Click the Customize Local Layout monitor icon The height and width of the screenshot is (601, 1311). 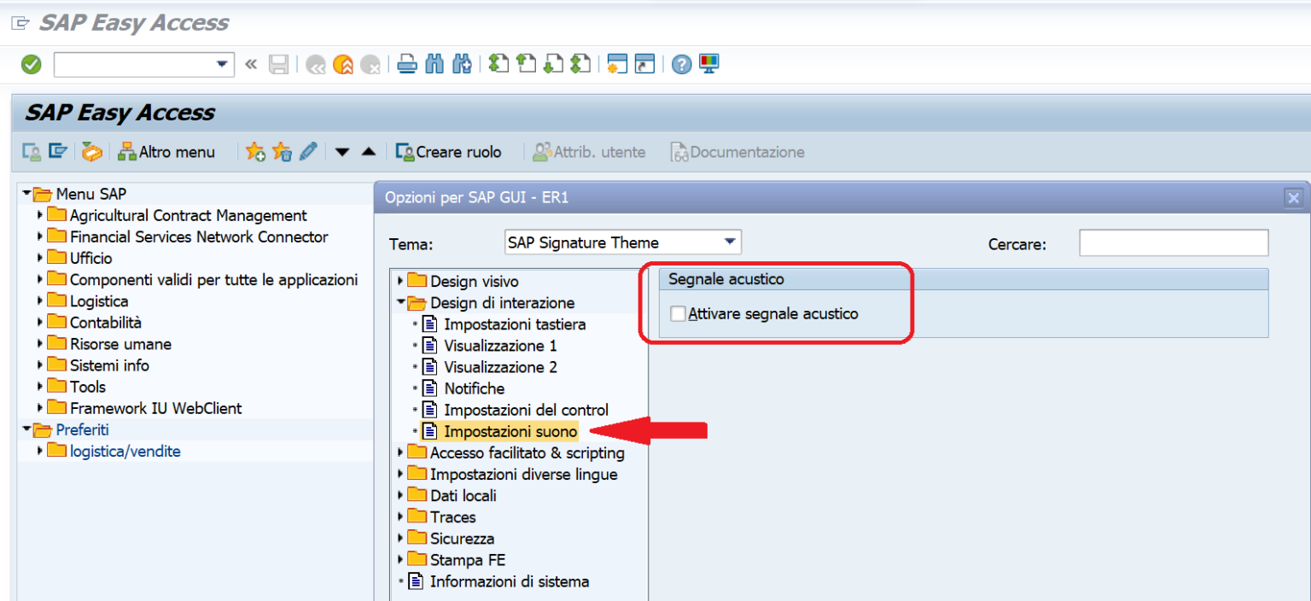[x=708, y=63]
